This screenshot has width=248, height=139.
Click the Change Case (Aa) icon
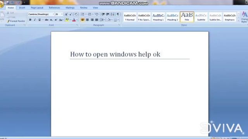pos(61,20)
